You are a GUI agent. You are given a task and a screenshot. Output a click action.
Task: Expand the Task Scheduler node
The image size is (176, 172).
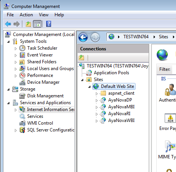16,48
